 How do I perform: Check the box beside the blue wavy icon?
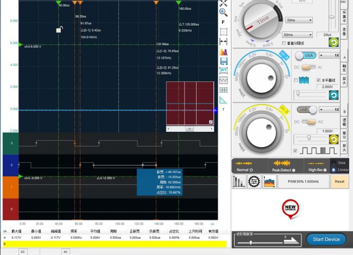296,80
